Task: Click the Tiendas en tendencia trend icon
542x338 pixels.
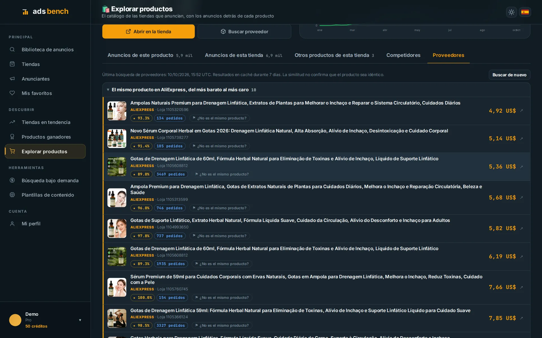Action: click(12, 122)
